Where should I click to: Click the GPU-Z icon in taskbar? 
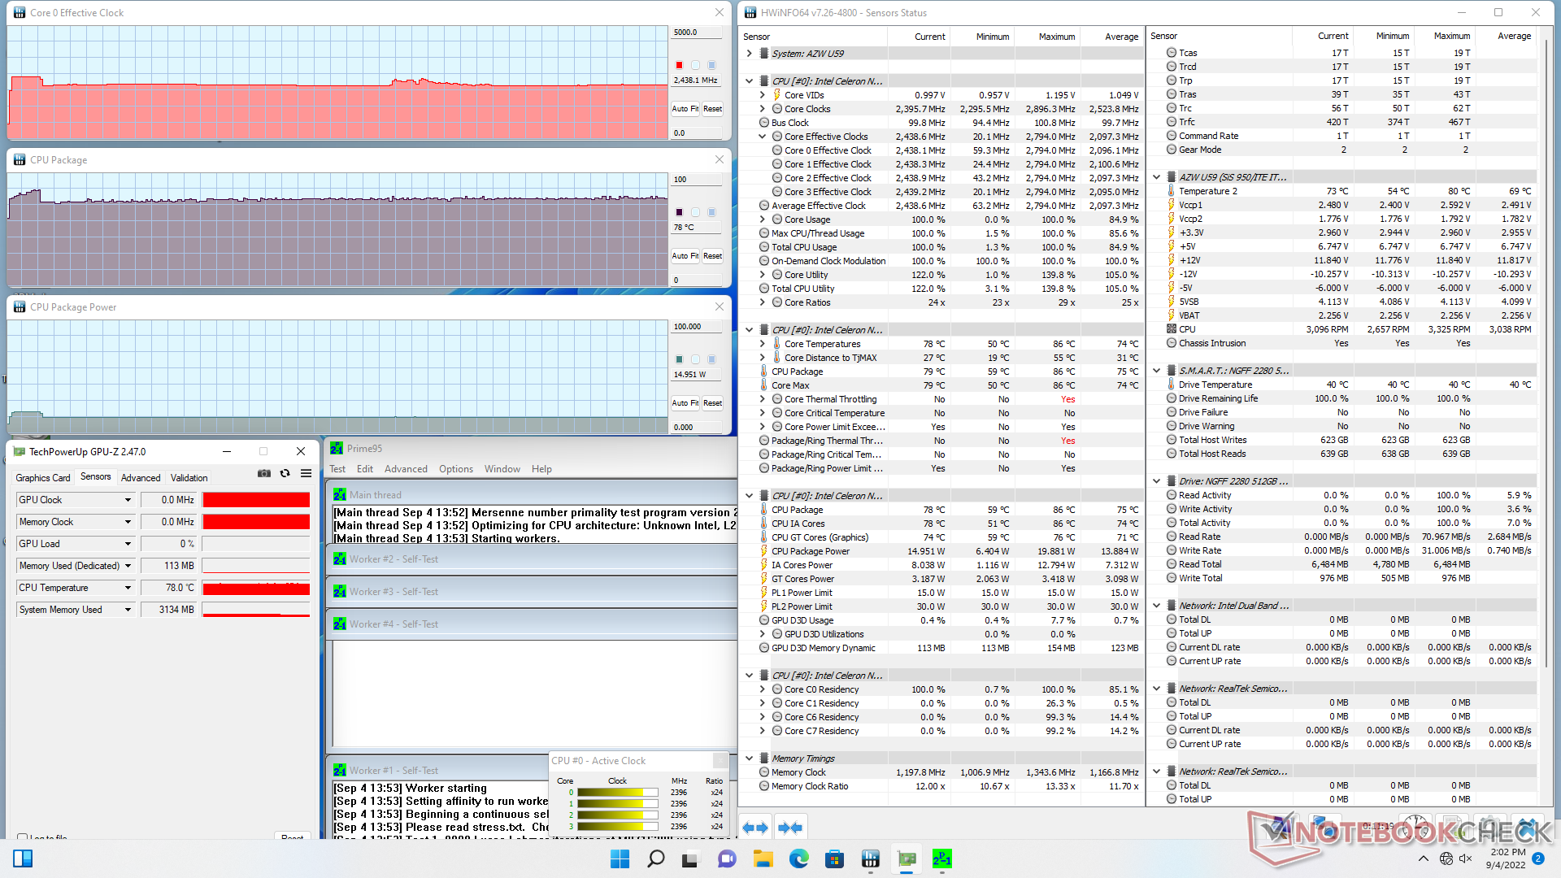907,859
